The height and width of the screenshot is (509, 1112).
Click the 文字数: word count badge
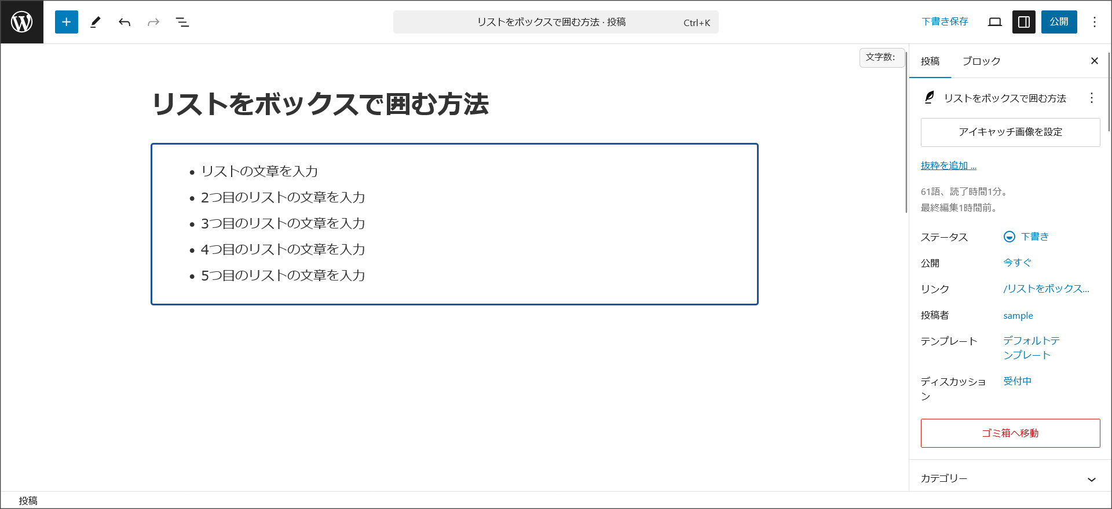(x=881, y=57)
